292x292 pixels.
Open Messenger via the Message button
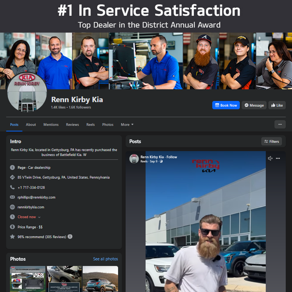(254, 105)
